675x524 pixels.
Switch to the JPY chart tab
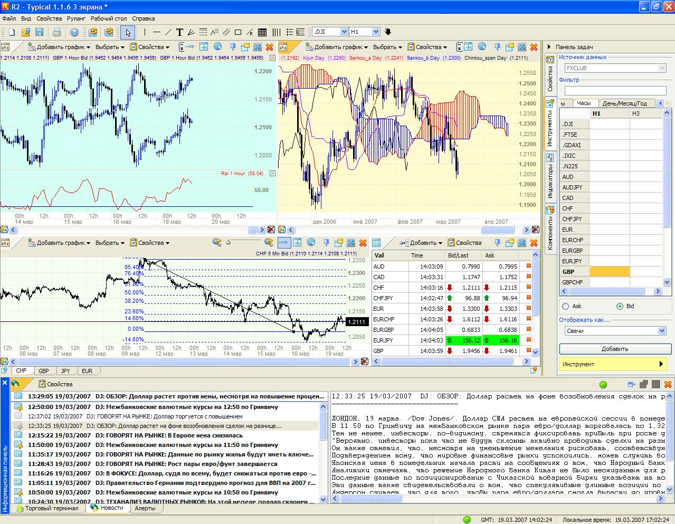(65, 371)
